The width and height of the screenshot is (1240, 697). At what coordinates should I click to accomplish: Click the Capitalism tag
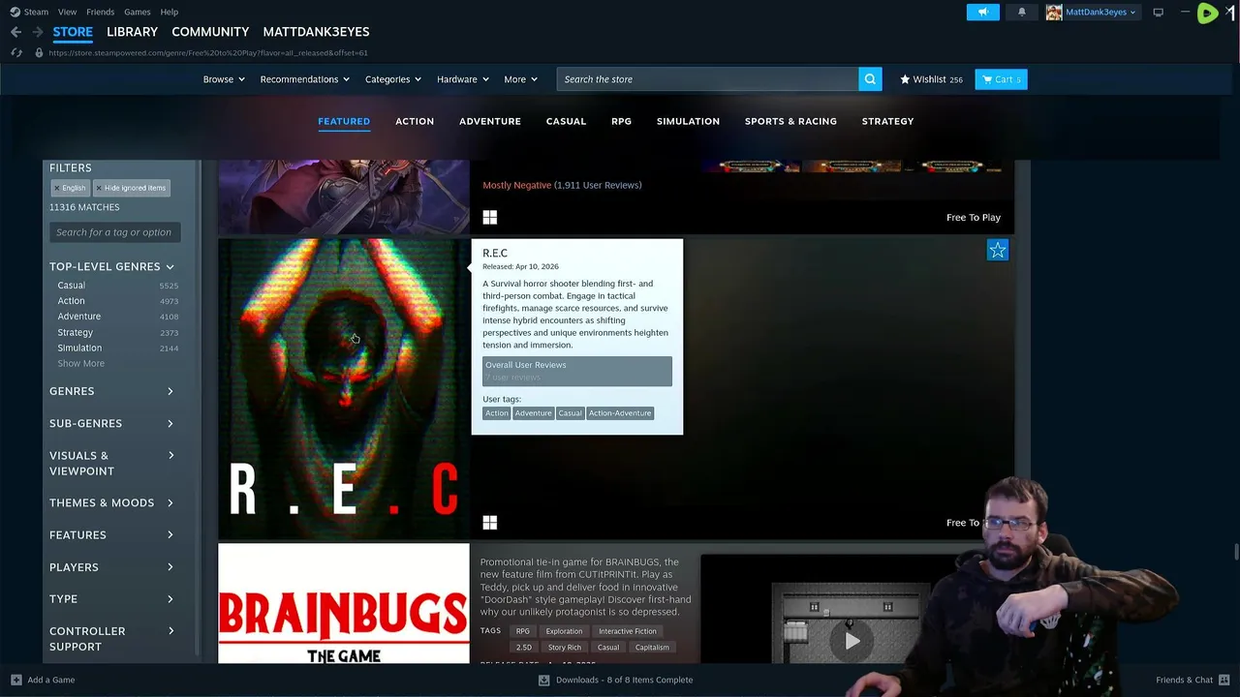(x=652, y=648)
